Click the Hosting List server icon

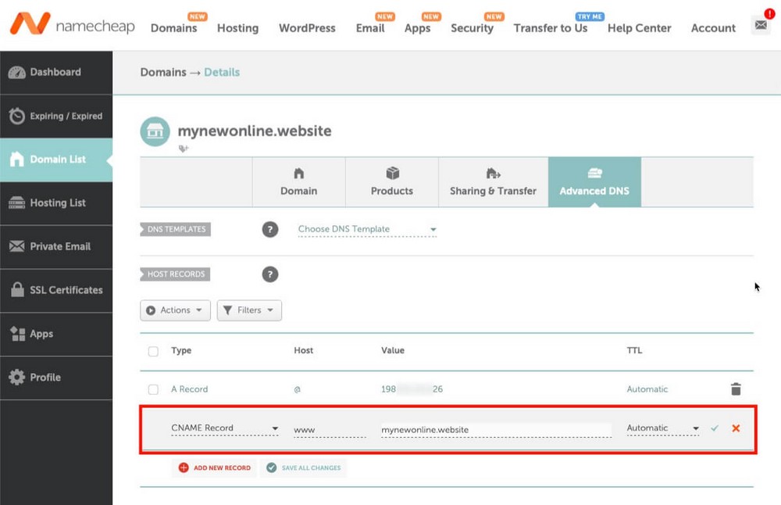(16, 202)
